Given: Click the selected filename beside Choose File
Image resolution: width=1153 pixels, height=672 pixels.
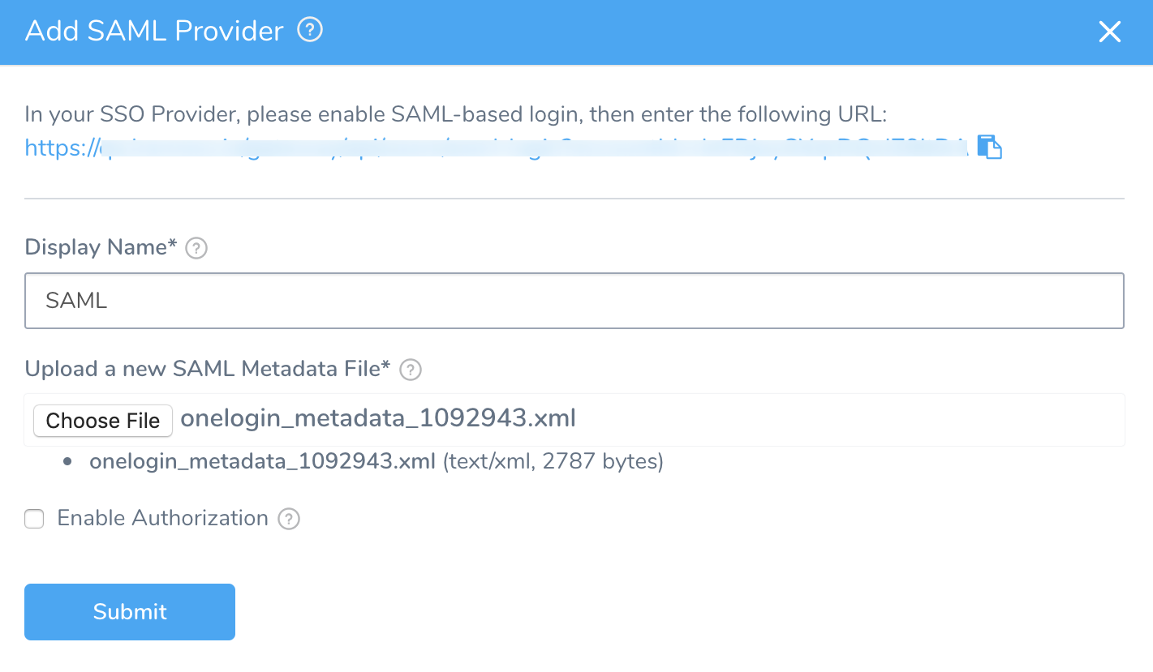Looking at the screenshot, I should point(378,418).
